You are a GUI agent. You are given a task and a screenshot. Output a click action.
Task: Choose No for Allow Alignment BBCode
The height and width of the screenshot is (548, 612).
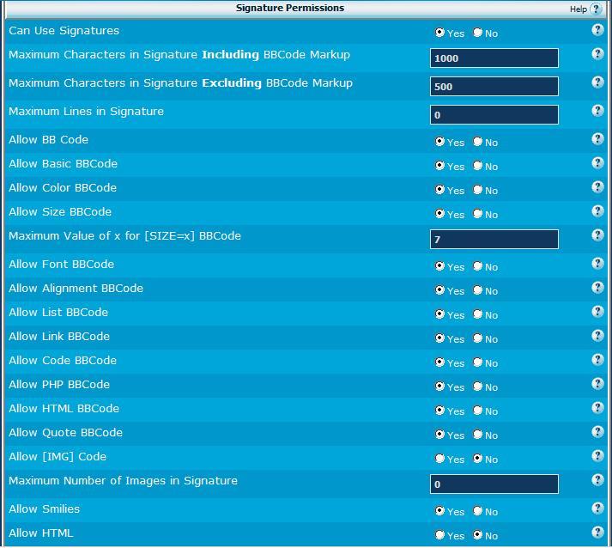pyautogui.click(x=478, y=290)
